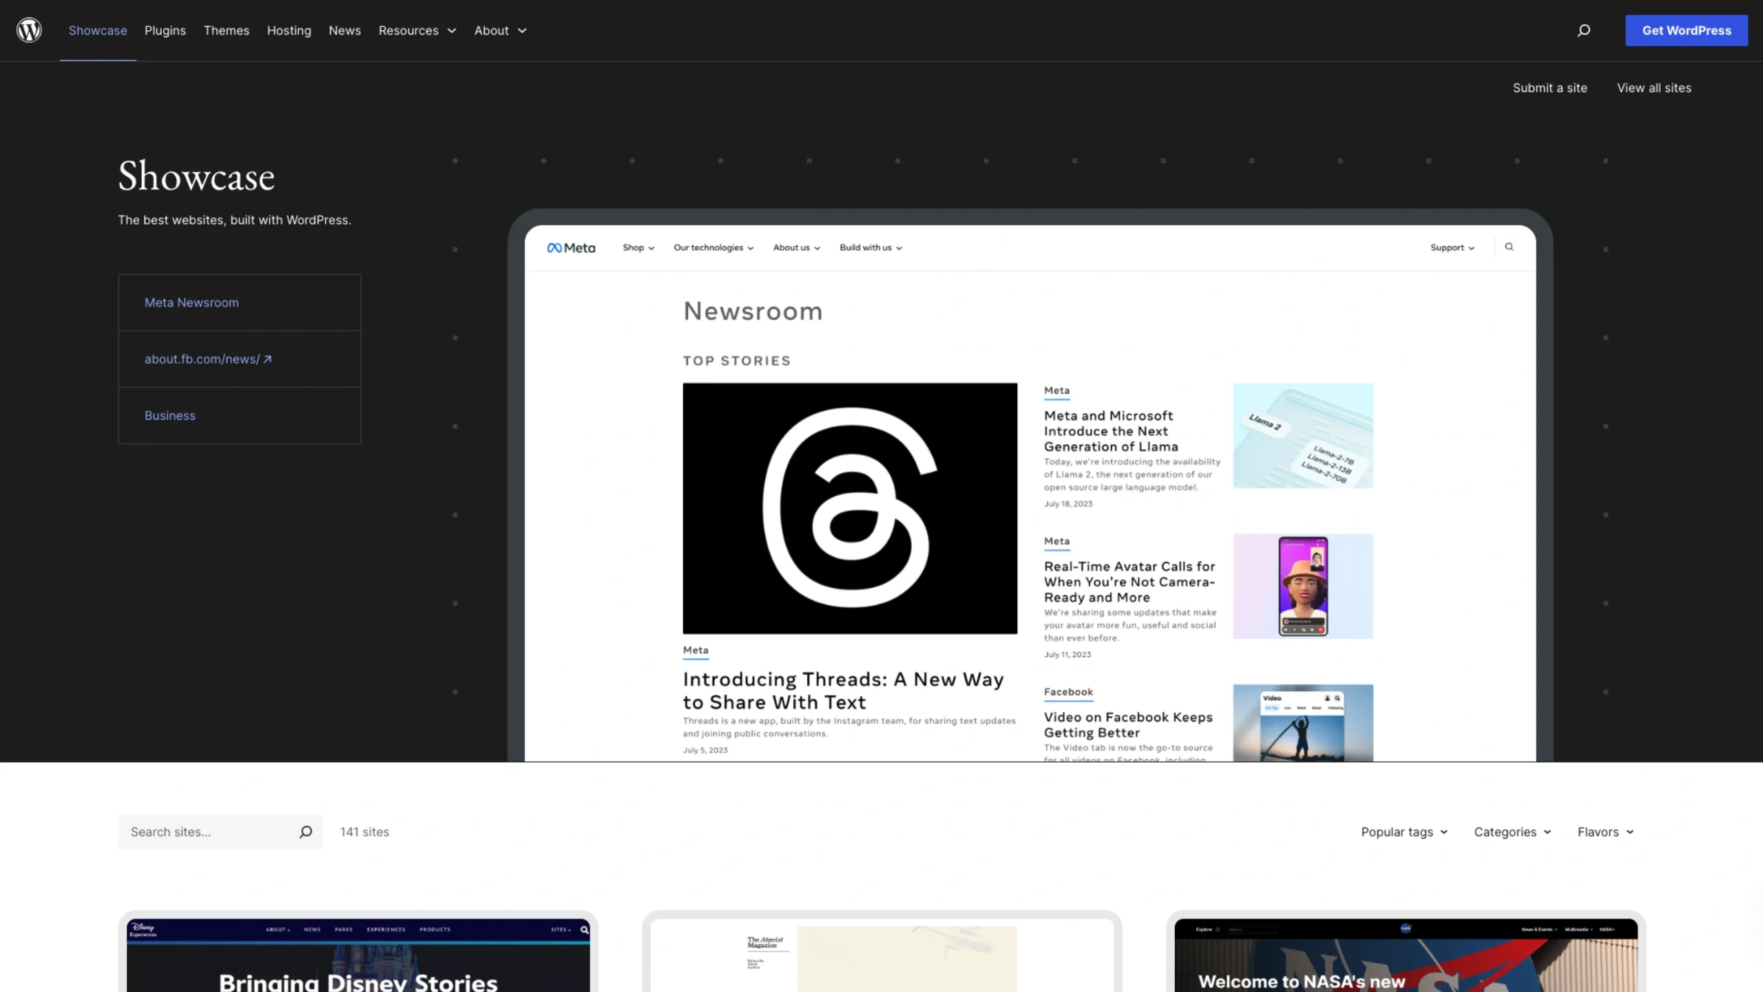This screenshot has height=992, width=1763.
Task: Focus the Search sites input field
Action: tap(220, 832)
